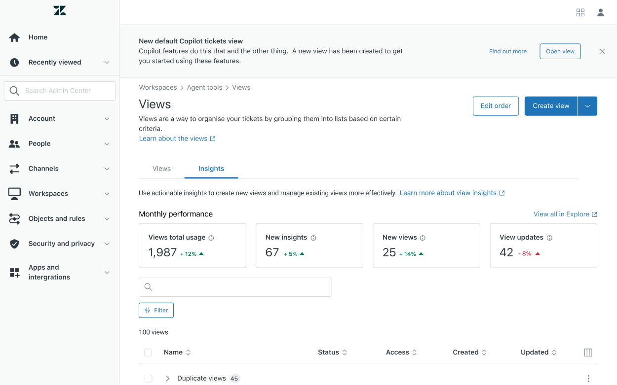Switch to the Views tab
Image resolution: width=617 pixels, height=385 pixels.
point(161,169)
